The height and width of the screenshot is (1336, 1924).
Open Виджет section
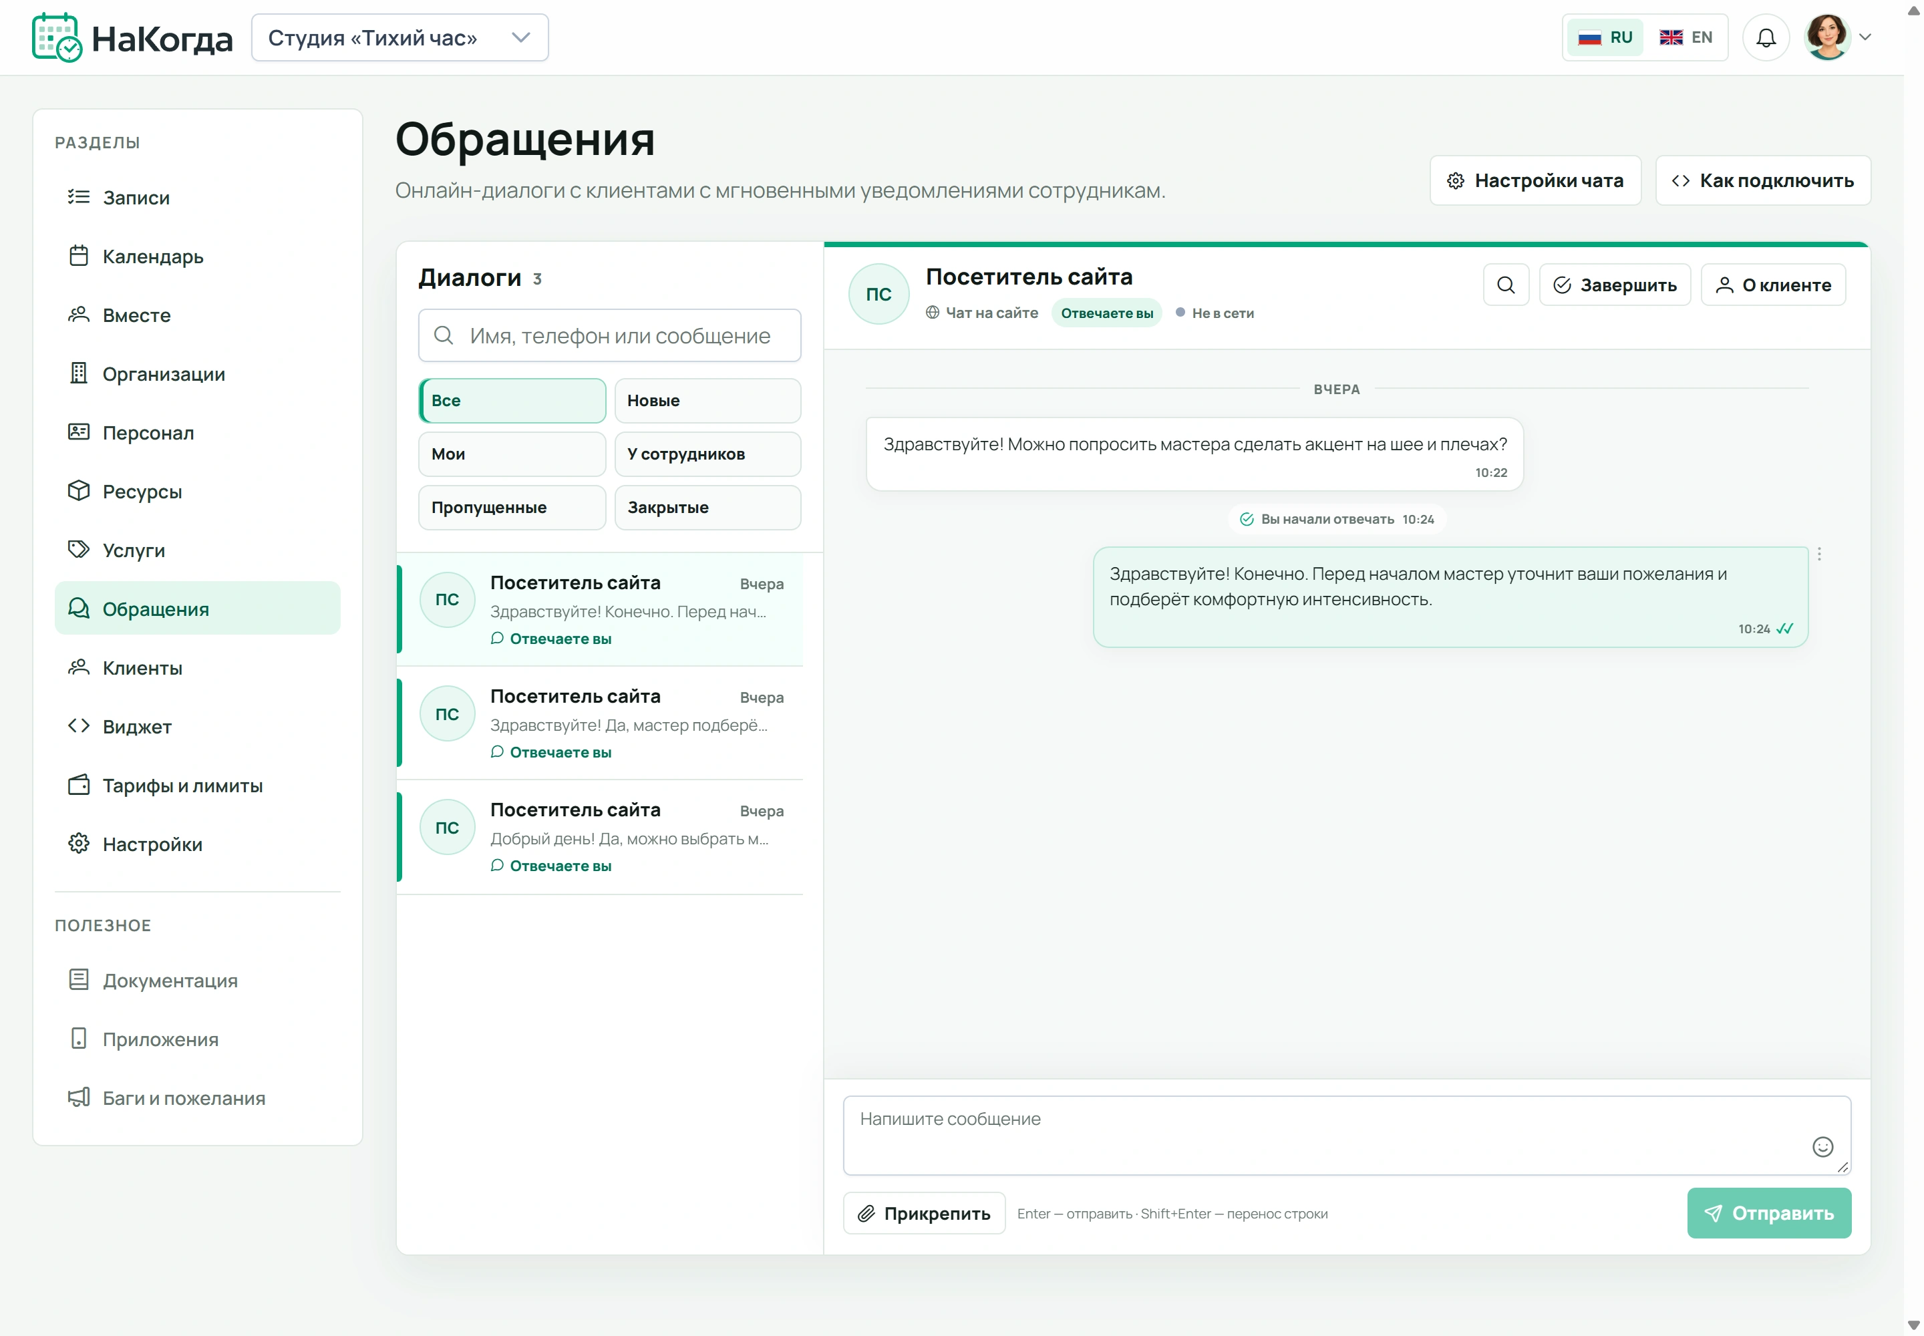pyautogui.click(x=198, y=727)
